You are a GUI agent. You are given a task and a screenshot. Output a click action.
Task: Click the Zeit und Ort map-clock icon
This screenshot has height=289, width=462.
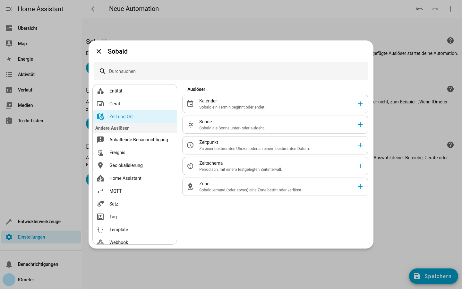click(100, 117)
